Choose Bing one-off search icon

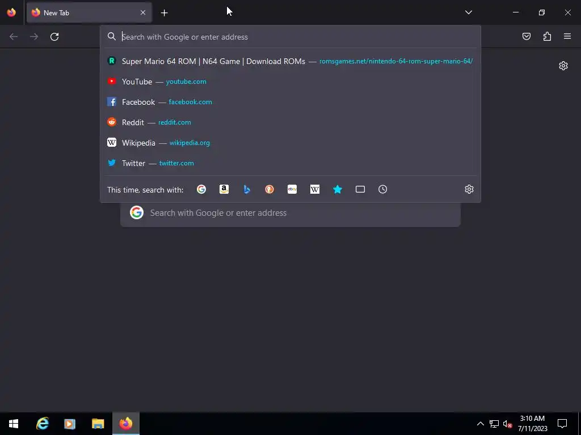click(x=247, y=189)
